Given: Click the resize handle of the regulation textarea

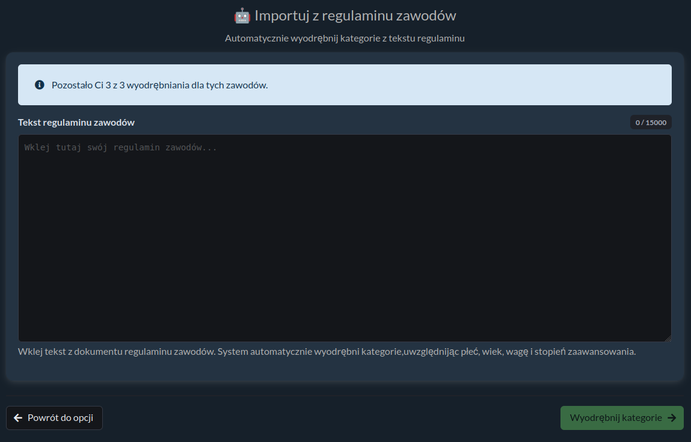Looking at the screenshot, I should coord(668,339).
